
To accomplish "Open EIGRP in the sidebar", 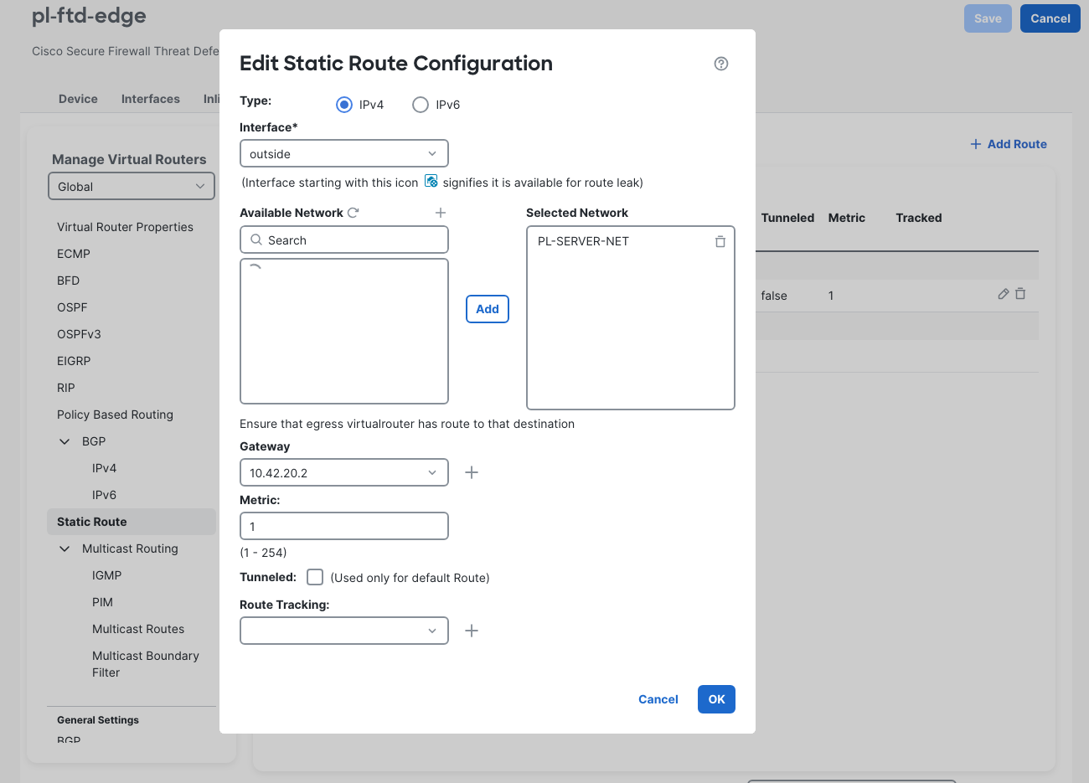I will [74, 361].
